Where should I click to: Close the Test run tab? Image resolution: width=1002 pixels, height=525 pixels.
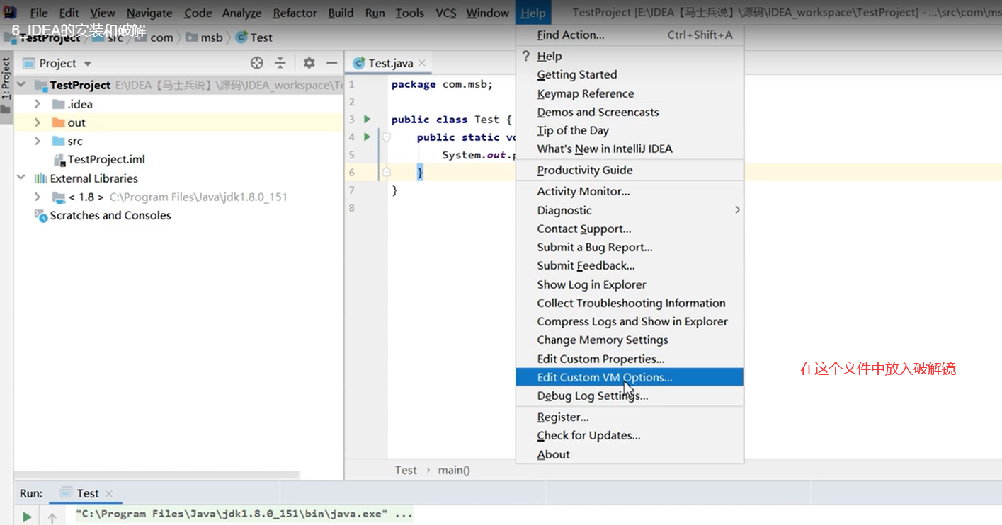pos(109,493)
